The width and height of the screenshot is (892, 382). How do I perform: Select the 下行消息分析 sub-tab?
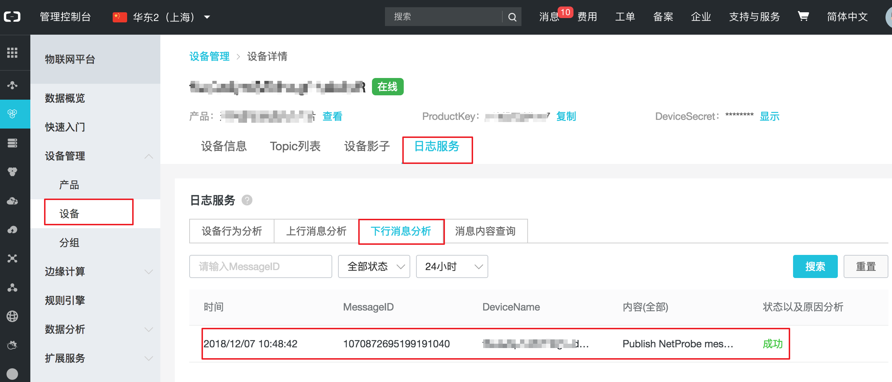pos(401,231)
